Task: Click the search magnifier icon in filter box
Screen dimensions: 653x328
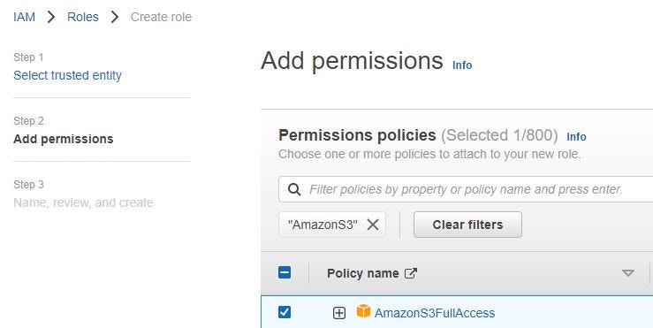Action: pos(294,189)
